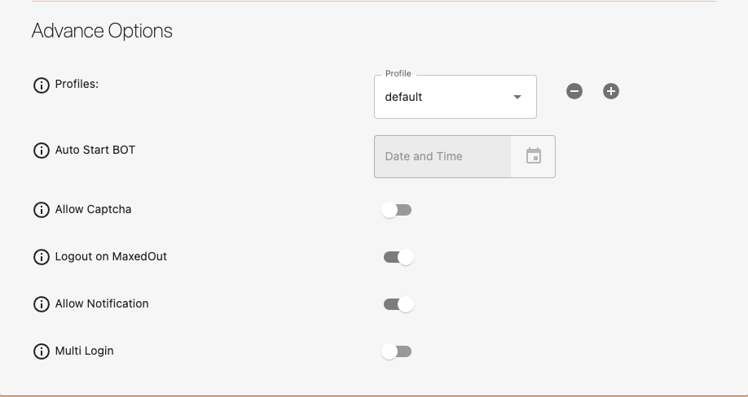Turn off Logout on MaxedOut switch
748x397 pixels.
(x=398, y=257)
